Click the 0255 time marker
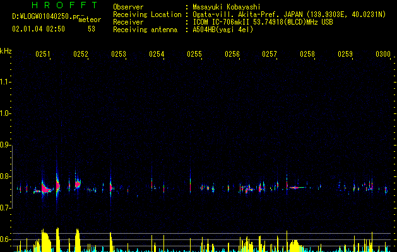Screen dimensions: 397x252 pos(194,54)
